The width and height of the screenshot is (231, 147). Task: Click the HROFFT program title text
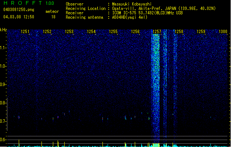(23, 3)
